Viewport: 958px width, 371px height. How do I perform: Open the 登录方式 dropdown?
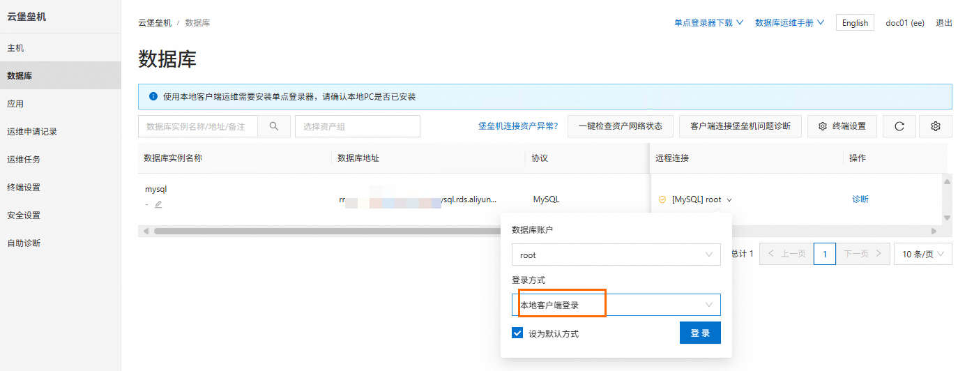[616, 305]
